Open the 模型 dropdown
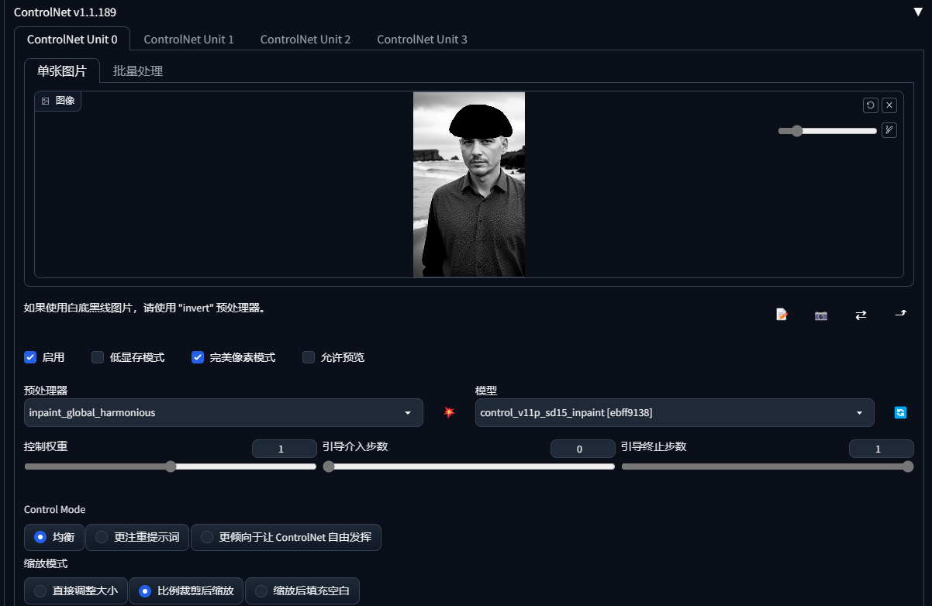Viewport: 932px width, 606px height. 675,413
